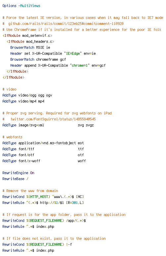Click the R=301,L flags text

coord(75,203)
